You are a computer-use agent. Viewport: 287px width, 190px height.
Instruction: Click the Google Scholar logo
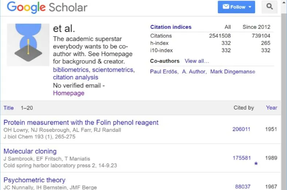coord(47,7)
